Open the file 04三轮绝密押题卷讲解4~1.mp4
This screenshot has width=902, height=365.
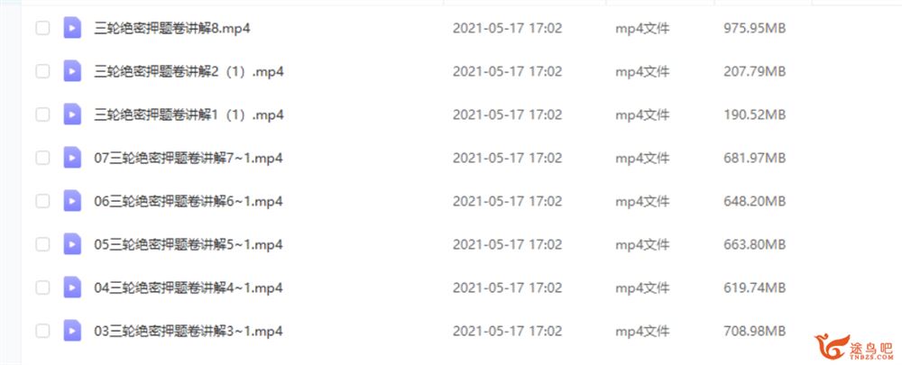click(189, 288)
